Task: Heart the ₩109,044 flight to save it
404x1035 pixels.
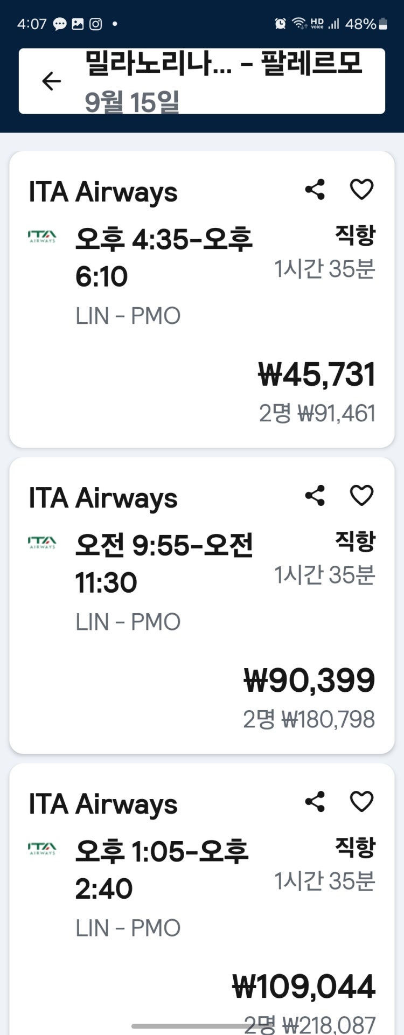Action: coord(361,802)
